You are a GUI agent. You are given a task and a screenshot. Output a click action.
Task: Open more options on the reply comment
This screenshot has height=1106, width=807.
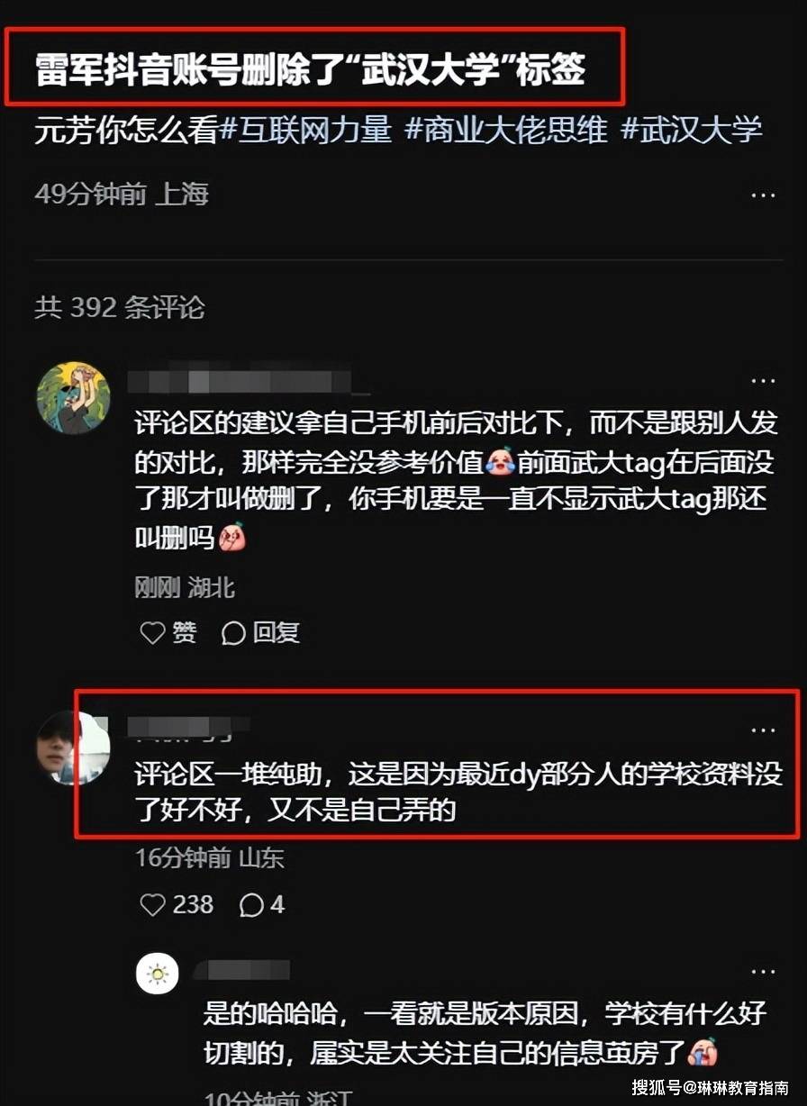pyautogui.click(x=763, y=971)
